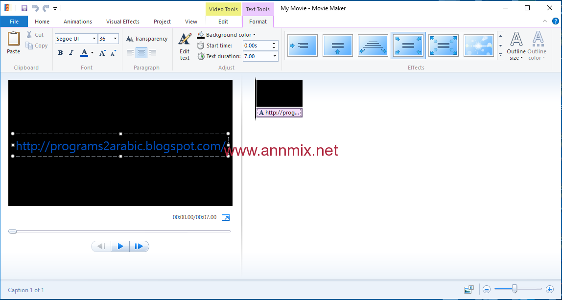Collapse the ribbon with chevron
Viewport: 562px width, 300px height.
545,21
